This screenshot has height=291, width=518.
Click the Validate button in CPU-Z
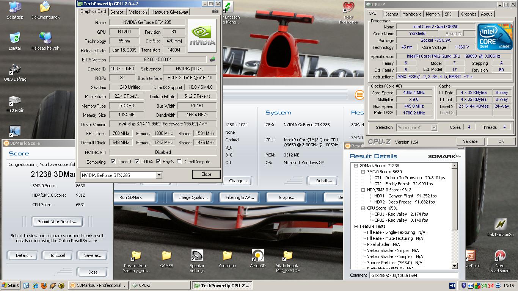click(470, 141)
